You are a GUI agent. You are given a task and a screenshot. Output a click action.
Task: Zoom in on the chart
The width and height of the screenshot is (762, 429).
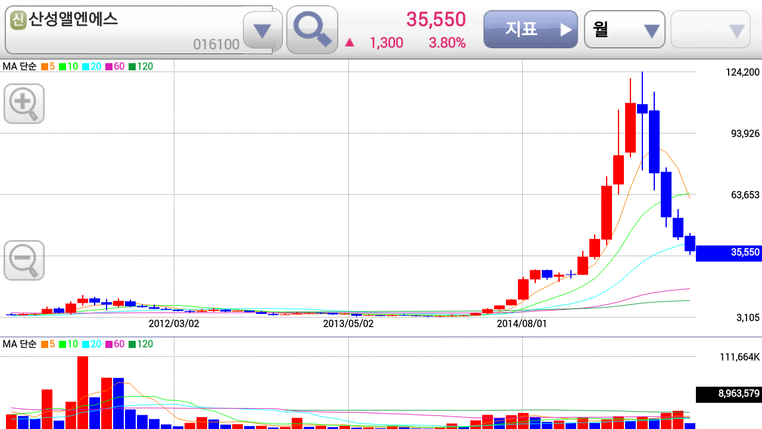click(x=24, y=104)
